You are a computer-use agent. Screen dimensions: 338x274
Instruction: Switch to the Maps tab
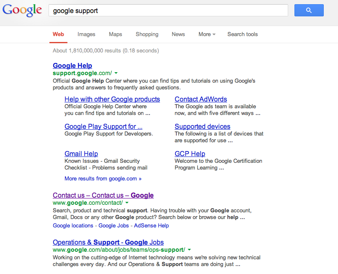[x=115, y=34]
